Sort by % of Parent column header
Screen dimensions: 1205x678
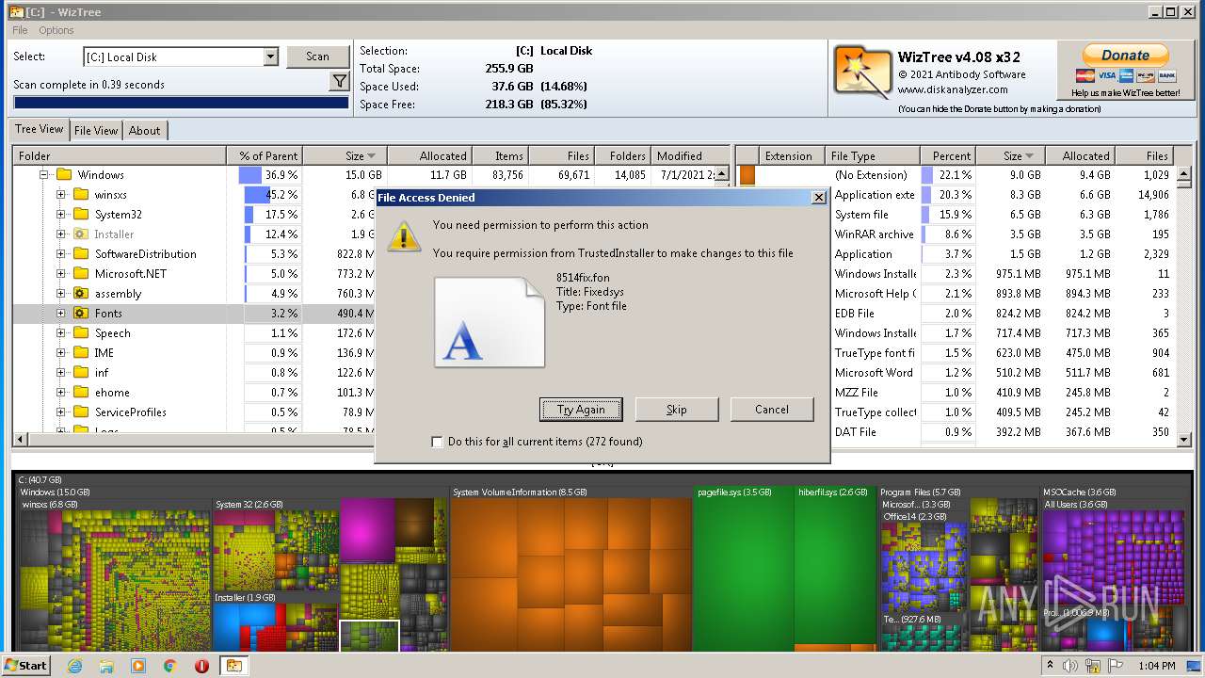[x=265, y=156]
